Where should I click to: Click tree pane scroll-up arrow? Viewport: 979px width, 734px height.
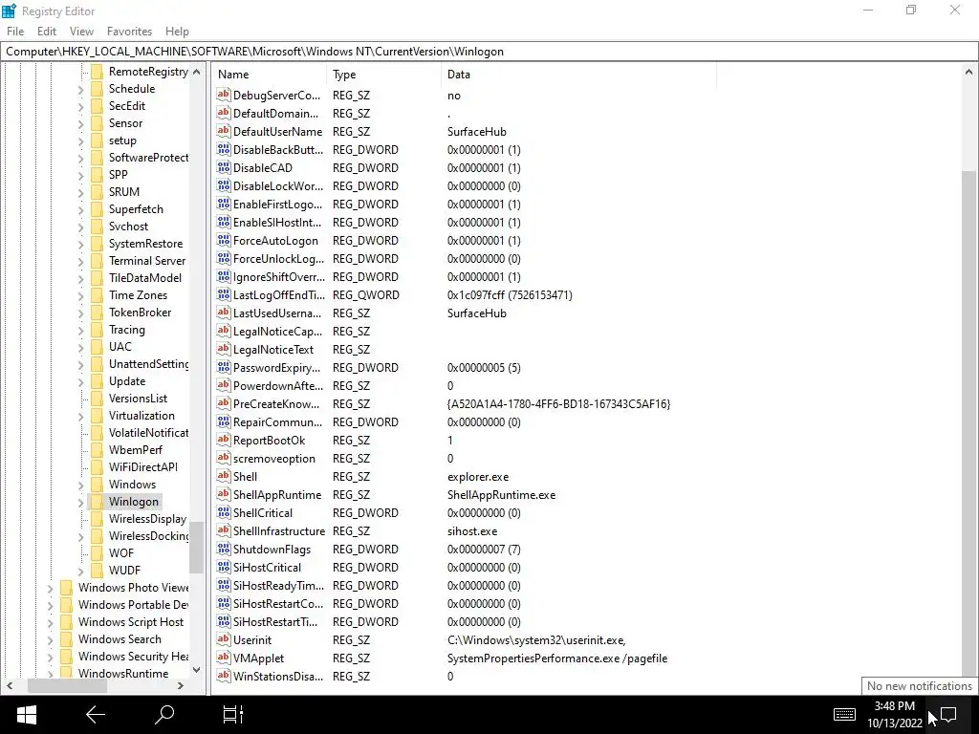[x=197, y=72]
